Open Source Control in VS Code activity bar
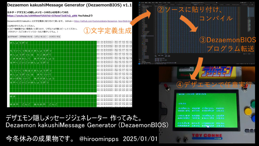The image size is (259, 146). click(139, 10)
